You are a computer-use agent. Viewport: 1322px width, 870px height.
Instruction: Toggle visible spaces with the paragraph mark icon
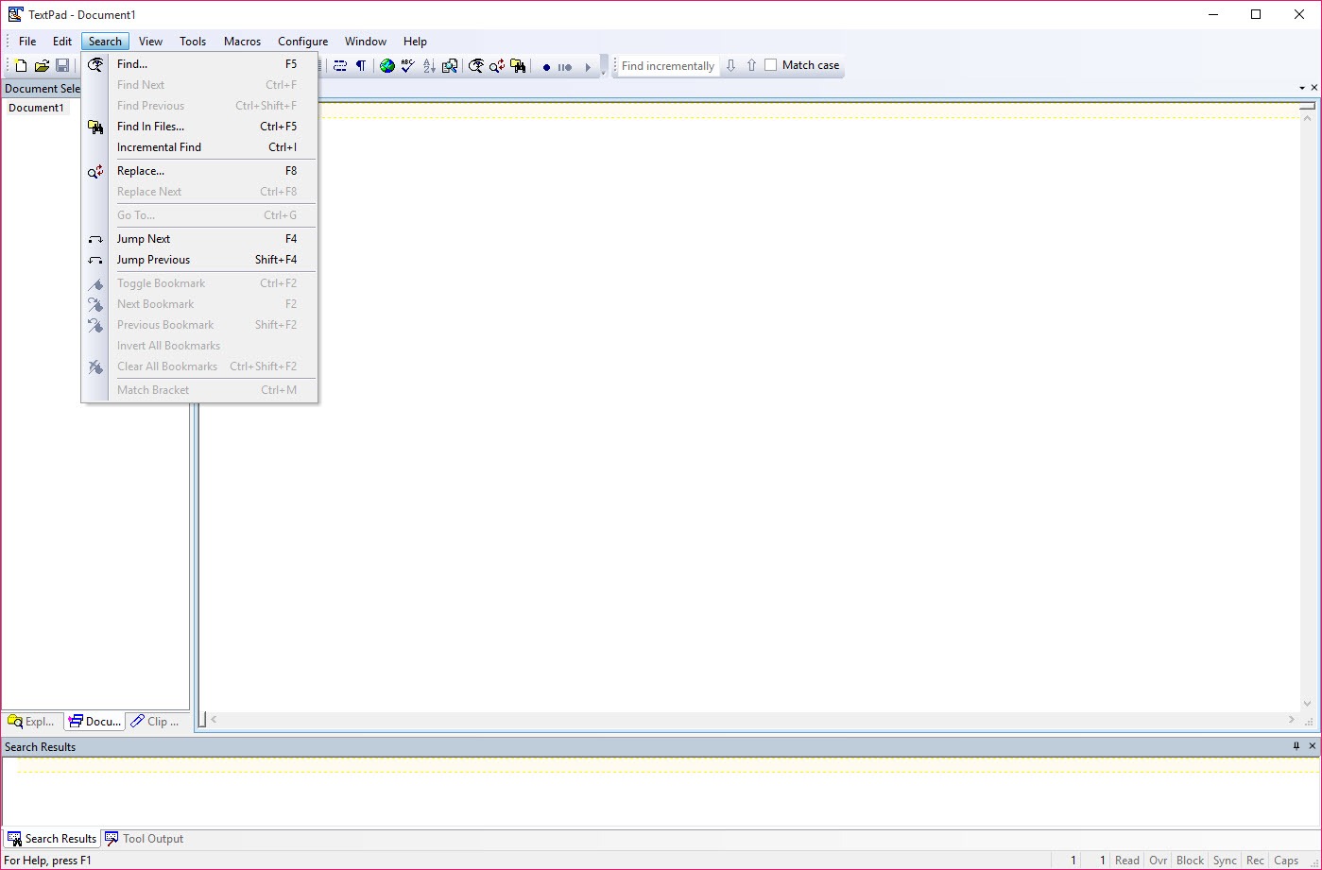point(360,66)
